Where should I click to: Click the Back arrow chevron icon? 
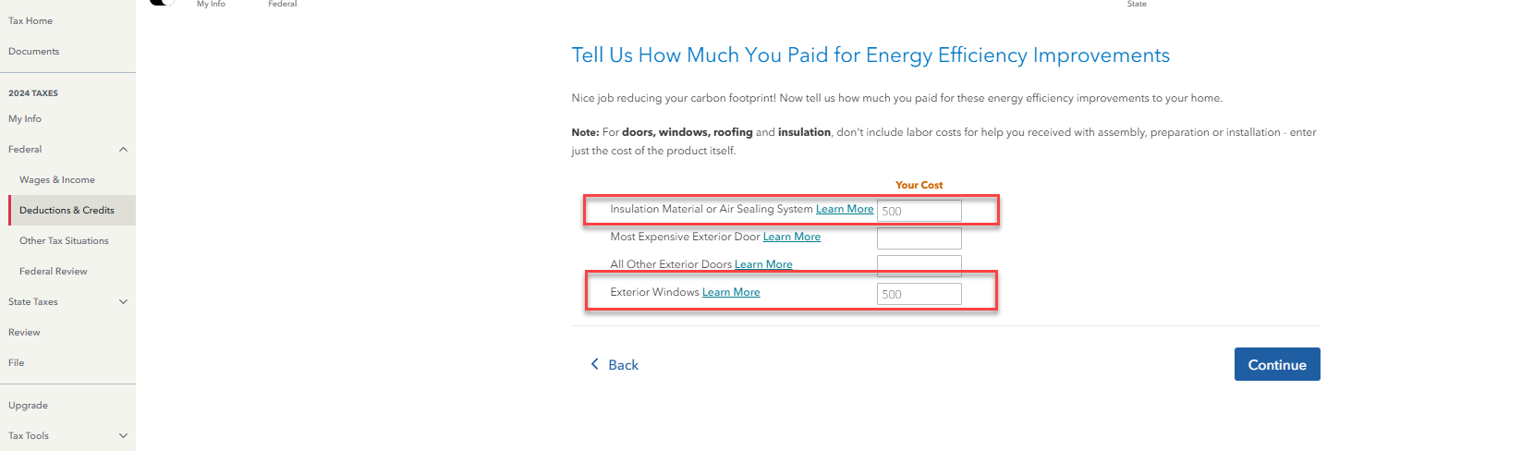click(594, 364)
